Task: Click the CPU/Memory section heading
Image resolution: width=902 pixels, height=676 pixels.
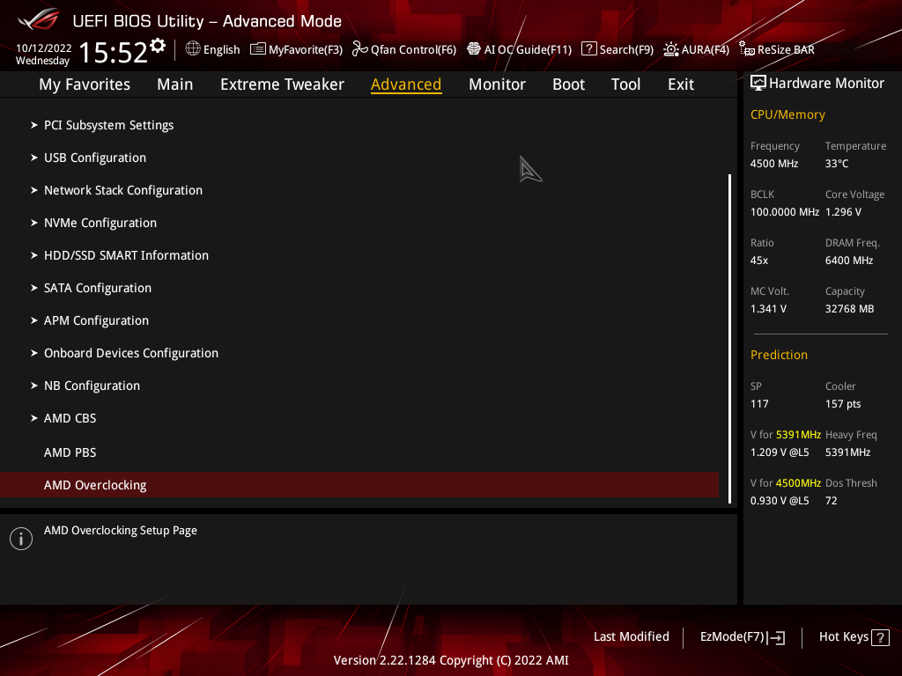Action: click(x=787, y=114)
